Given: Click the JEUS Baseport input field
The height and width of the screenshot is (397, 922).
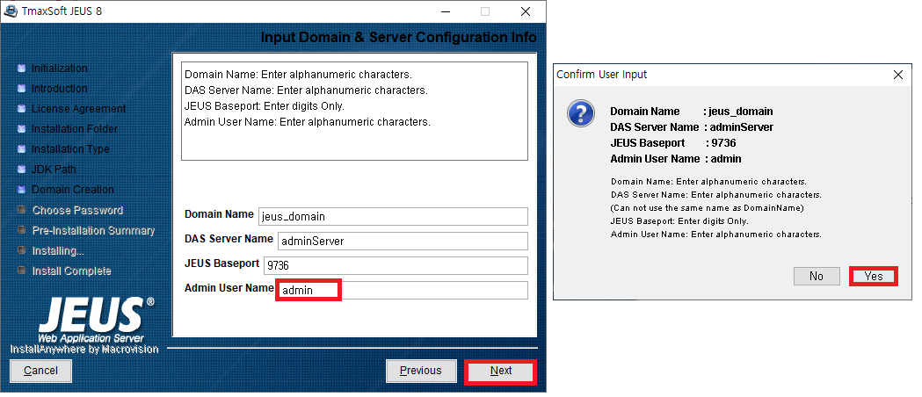Looking at the screenshot, I should [x=396, y=265].
